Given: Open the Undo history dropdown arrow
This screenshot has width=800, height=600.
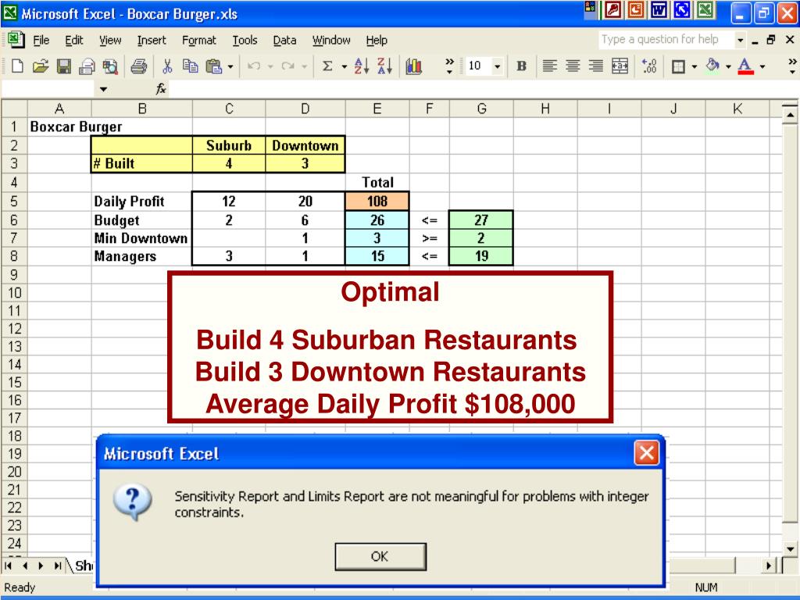Looking at the screenshot, I should pos(270,66).
